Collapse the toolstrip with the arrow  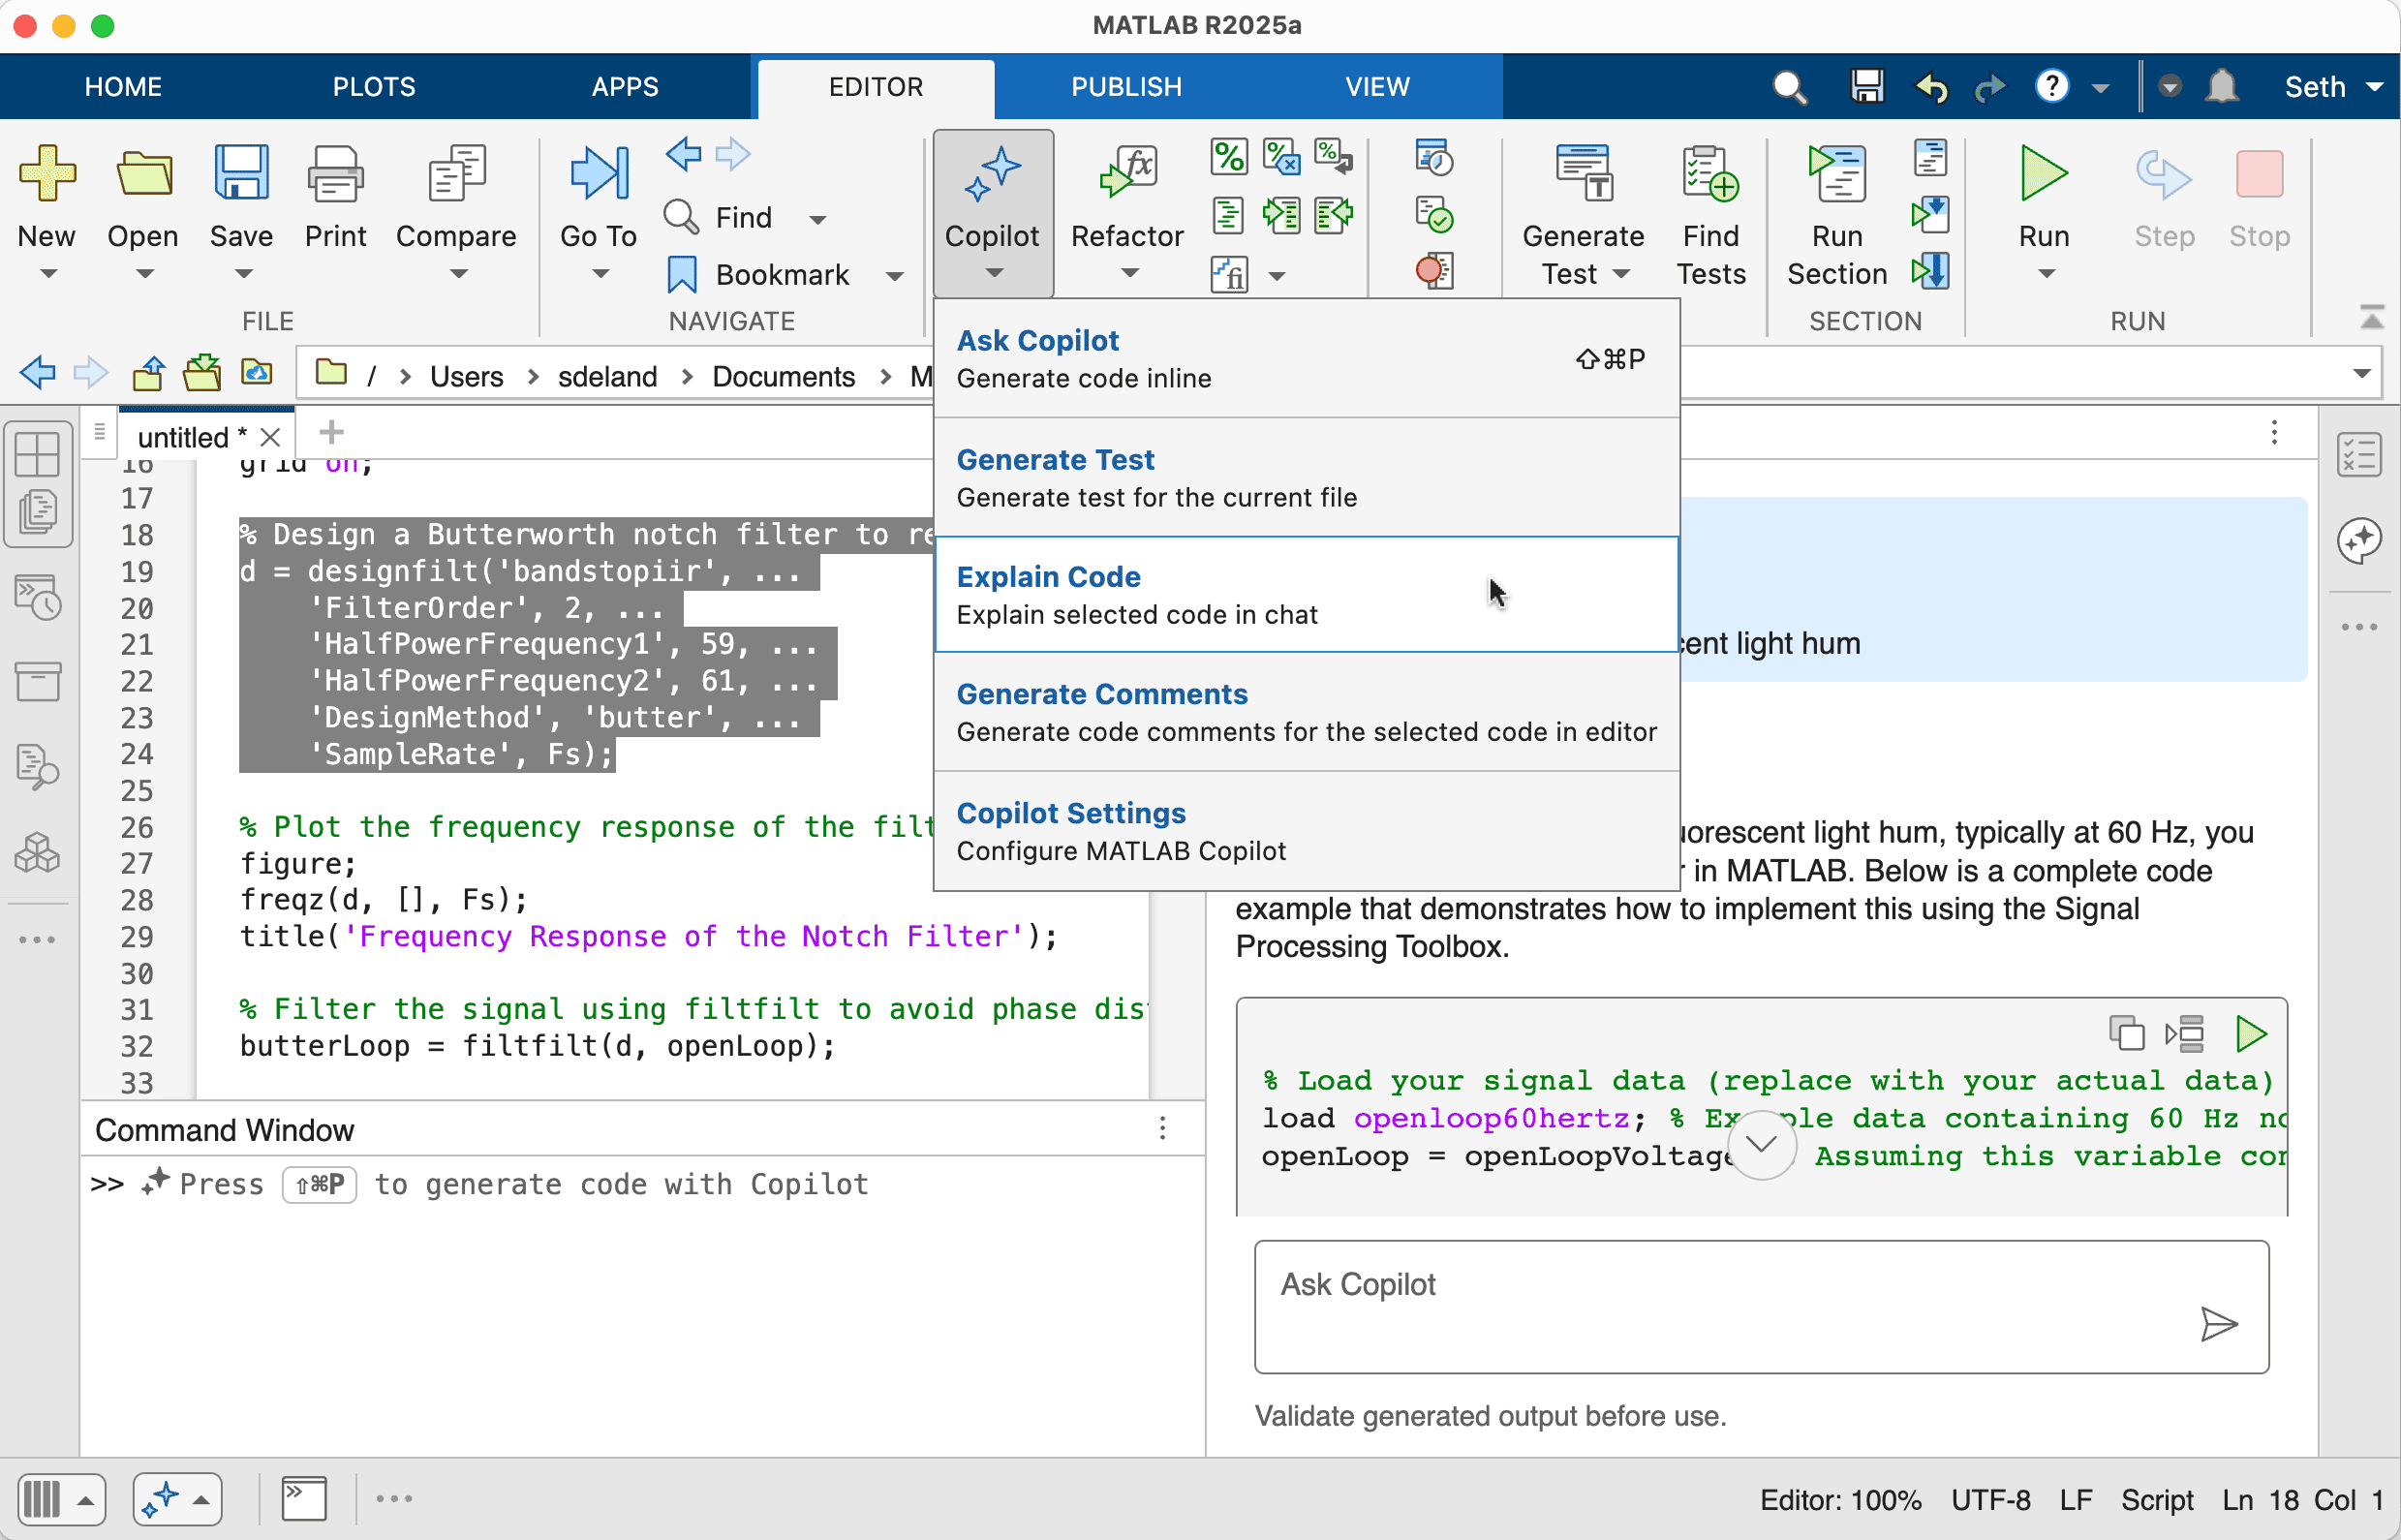click(x=2371, y=318)
